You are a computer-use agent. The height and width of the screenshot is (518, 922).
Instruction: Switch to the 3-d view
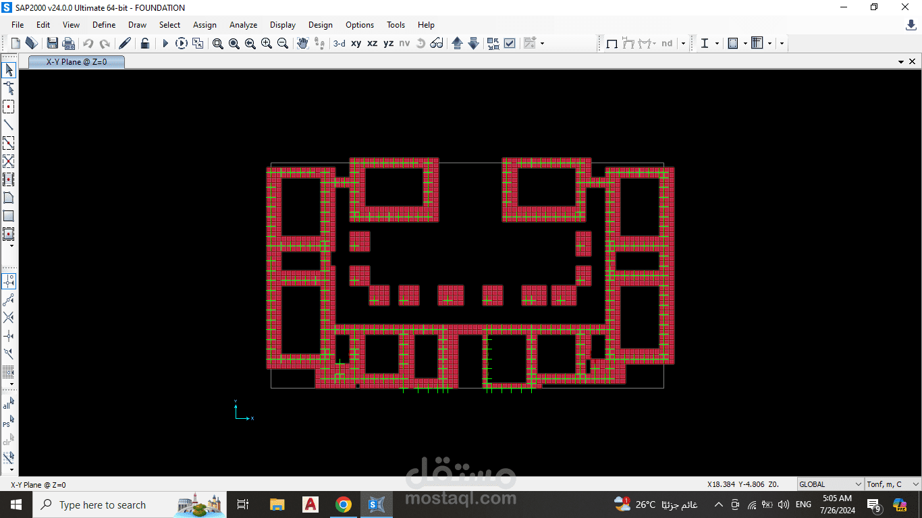point(340,43)
